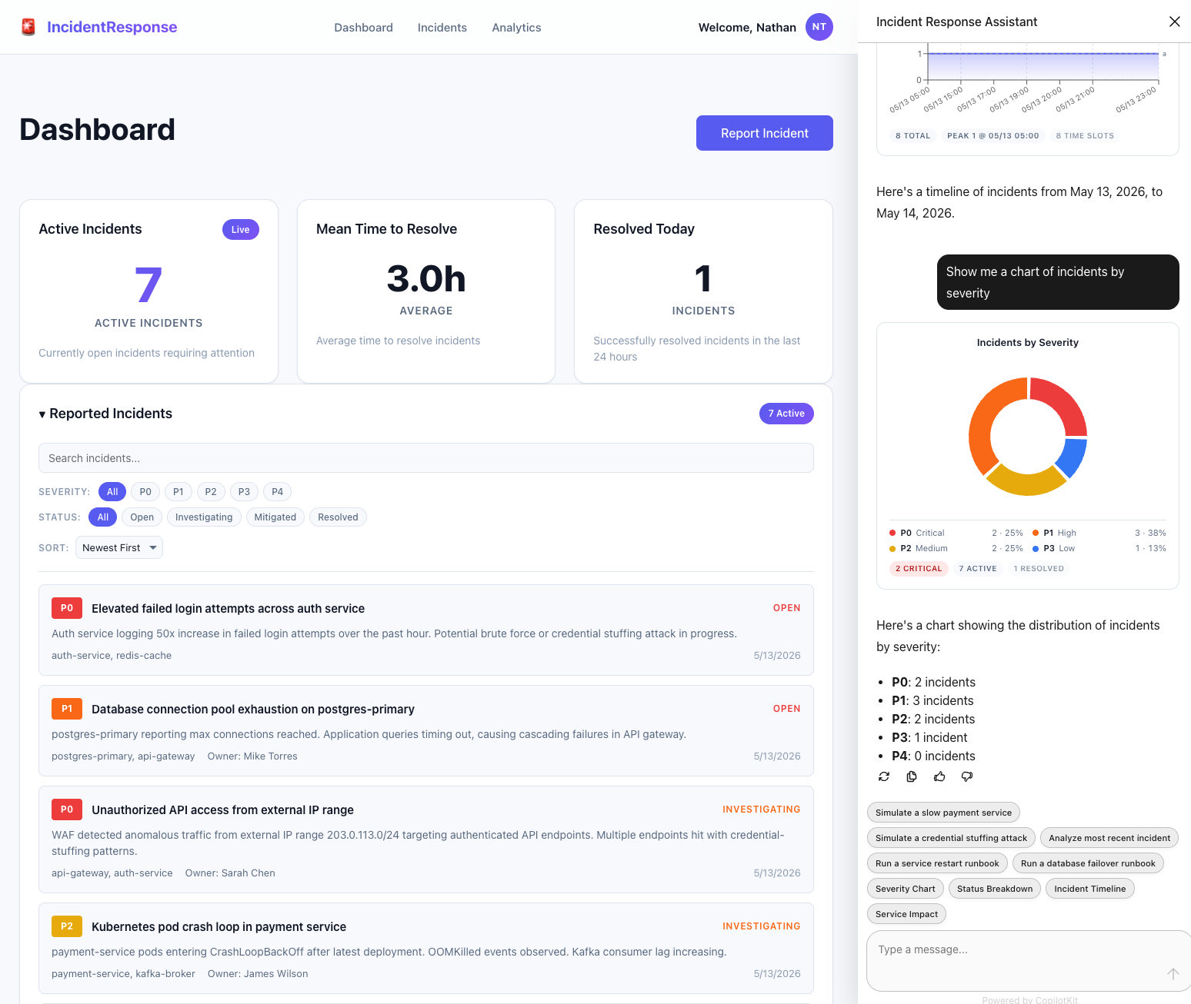Viewport: 1191px width, 1004px height.
Task: Close the Incident Response Assistant panel
Action: (x=1174, y=22)
